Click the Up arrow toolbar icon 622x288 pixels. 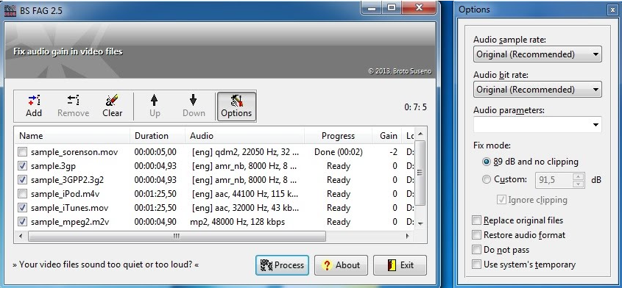pyautogui.click(x=155, y=107)
